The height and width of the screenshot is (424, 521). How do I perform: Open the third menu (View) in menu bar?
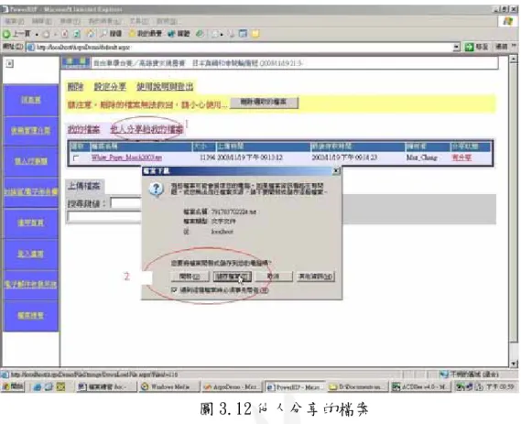click(70, 22)
